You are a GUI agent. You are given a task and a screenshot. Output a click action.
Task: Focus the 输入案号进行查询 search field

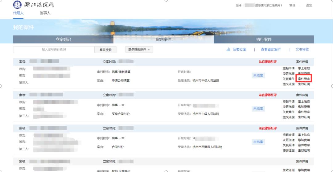tap(54, 50)
